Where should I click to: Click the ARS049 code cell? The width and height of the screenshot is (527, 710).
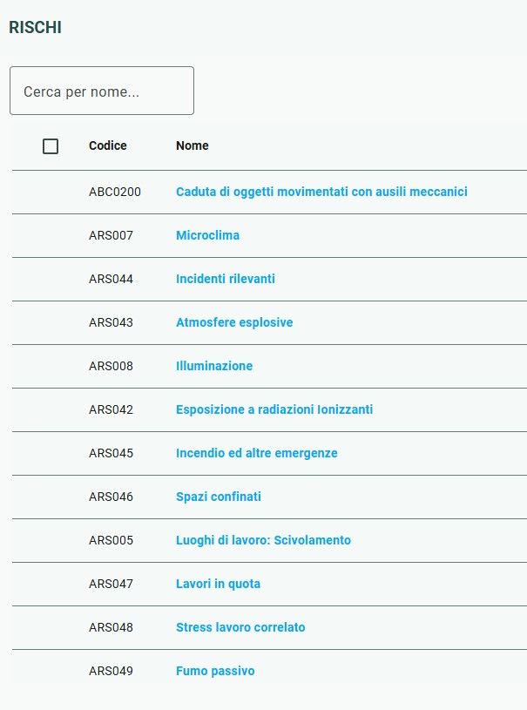point(111,671)
